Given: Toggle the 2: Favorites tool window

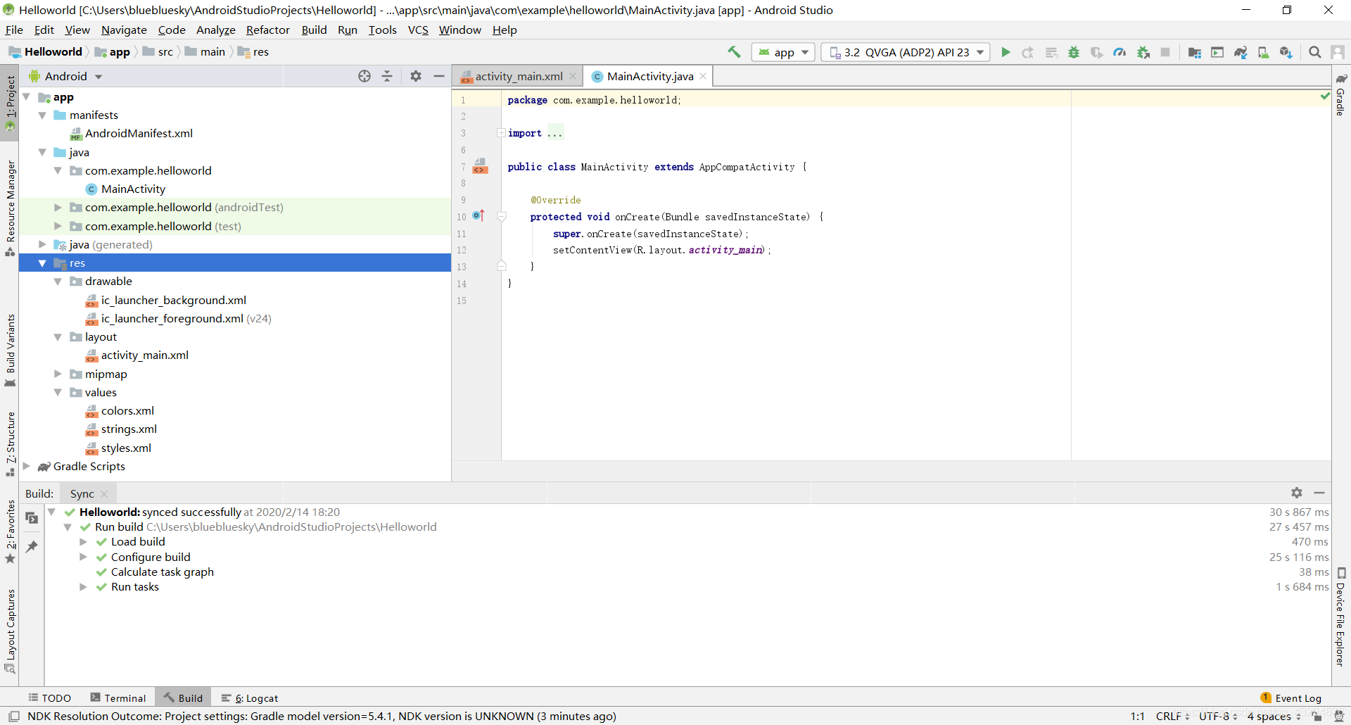Looking at the screenshot, I should coord(10,531).
